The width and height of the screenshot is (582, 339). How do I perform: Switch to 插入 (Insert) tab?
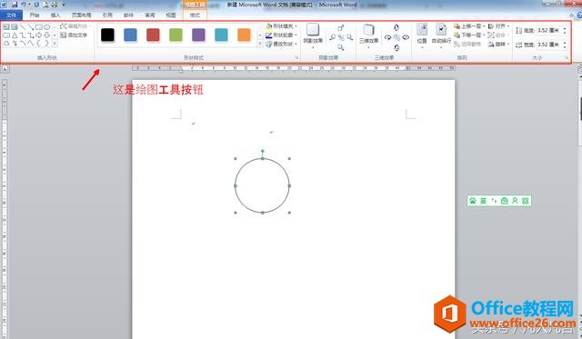tap(55, 15)
